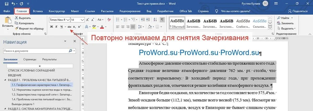Switch to the Разработчик ribbon tab
The width and height of the screenshot is (313, 111).
point(165,11)
